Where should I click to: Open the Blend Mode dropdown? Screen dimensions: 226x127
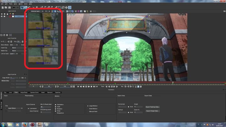[14, 45]
